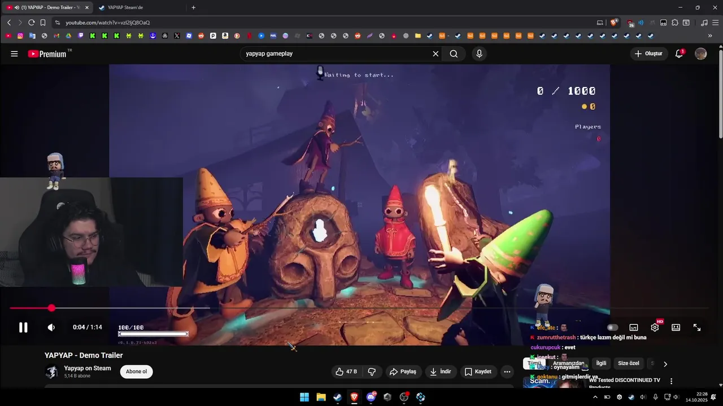Save the video with Kaydet
The image size is (723, 406).
tap(478, 372)
